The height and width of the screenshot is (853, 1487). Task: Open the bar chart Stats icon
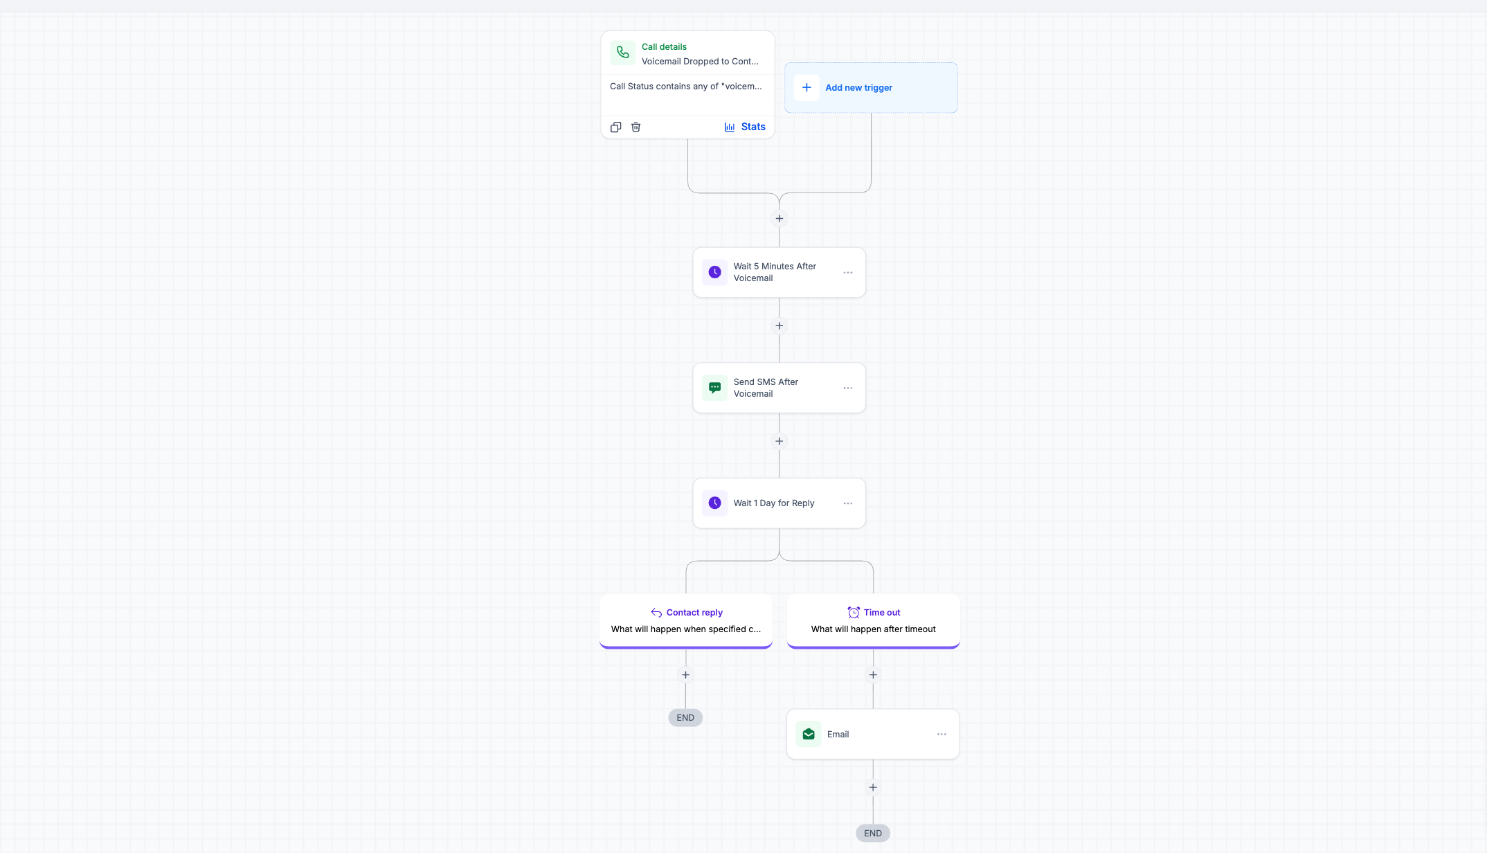[730, 127]
